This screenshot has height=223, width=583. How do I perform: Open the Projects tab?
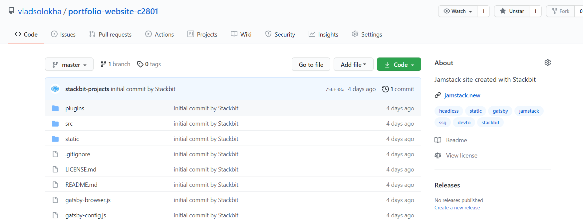(x=202, y=34)
